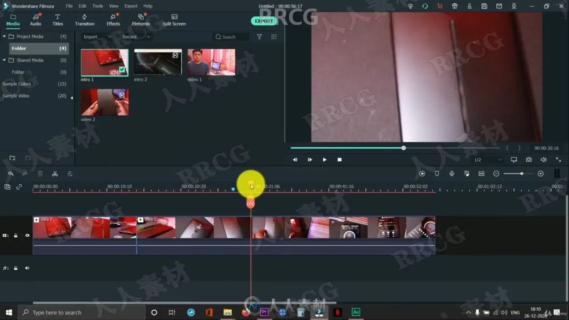Open the edit adjustments sliders icon

(x=70, y=174)
